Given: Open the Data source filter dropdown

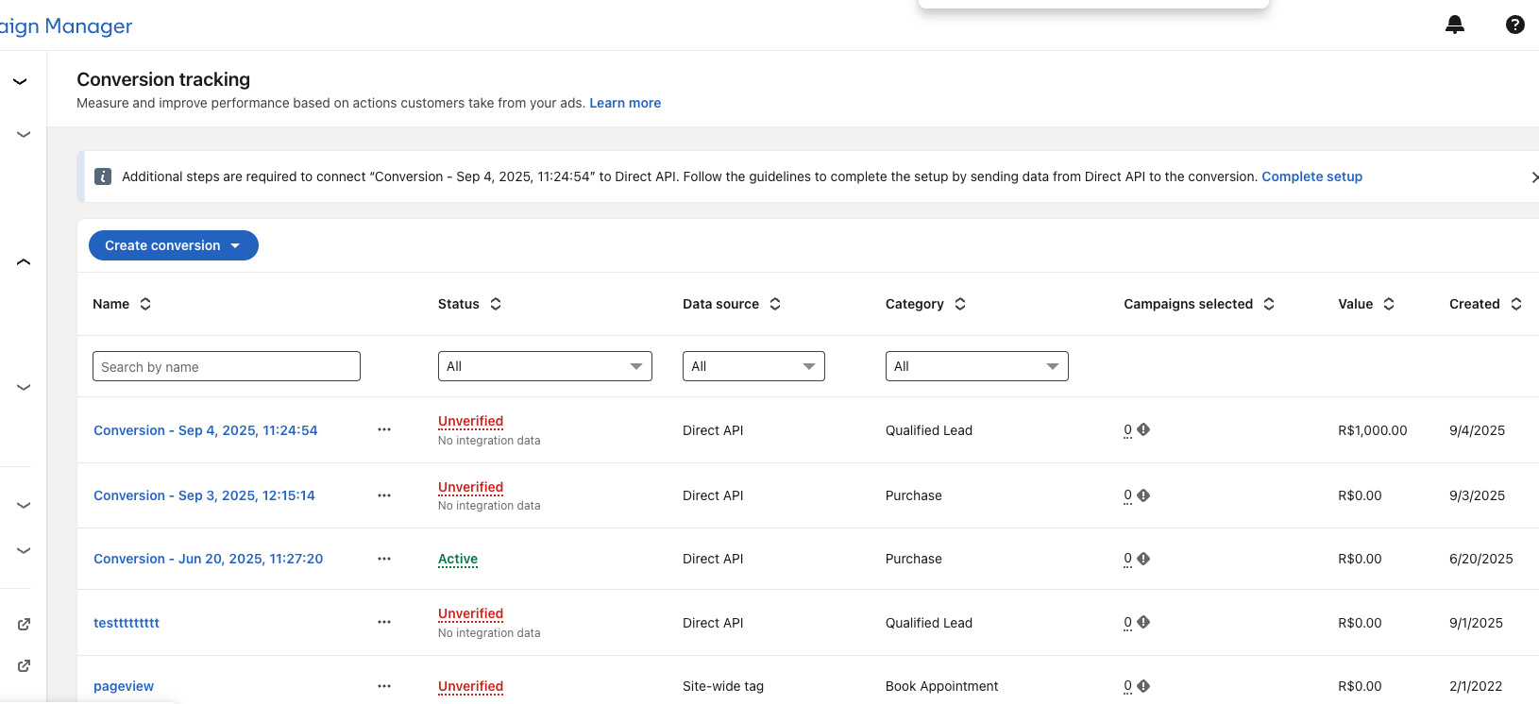Looking at the screenshot, I should (753, 366).
